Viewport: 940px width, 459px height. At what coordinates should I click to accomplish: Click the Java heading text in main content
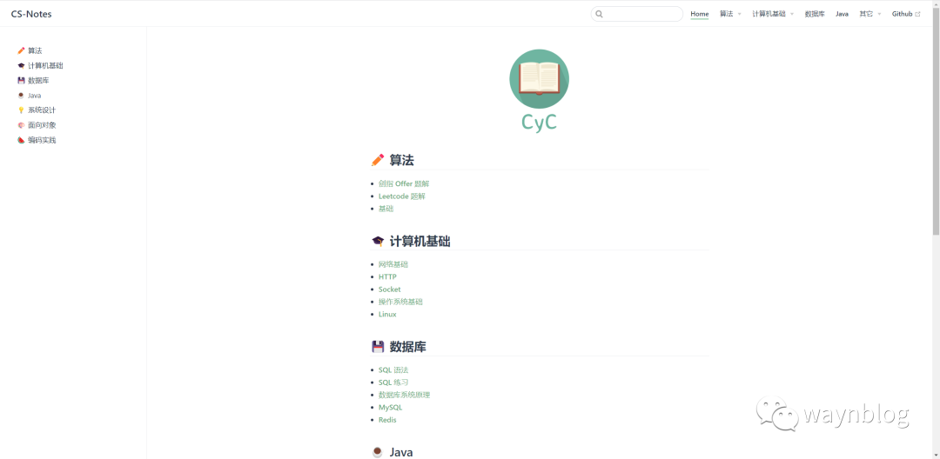point(401,452)
